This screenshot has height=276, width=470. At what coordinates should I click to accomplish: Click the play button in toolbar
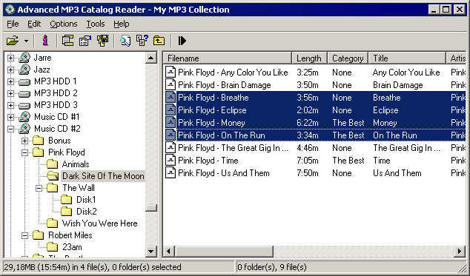tap(182, 41)
